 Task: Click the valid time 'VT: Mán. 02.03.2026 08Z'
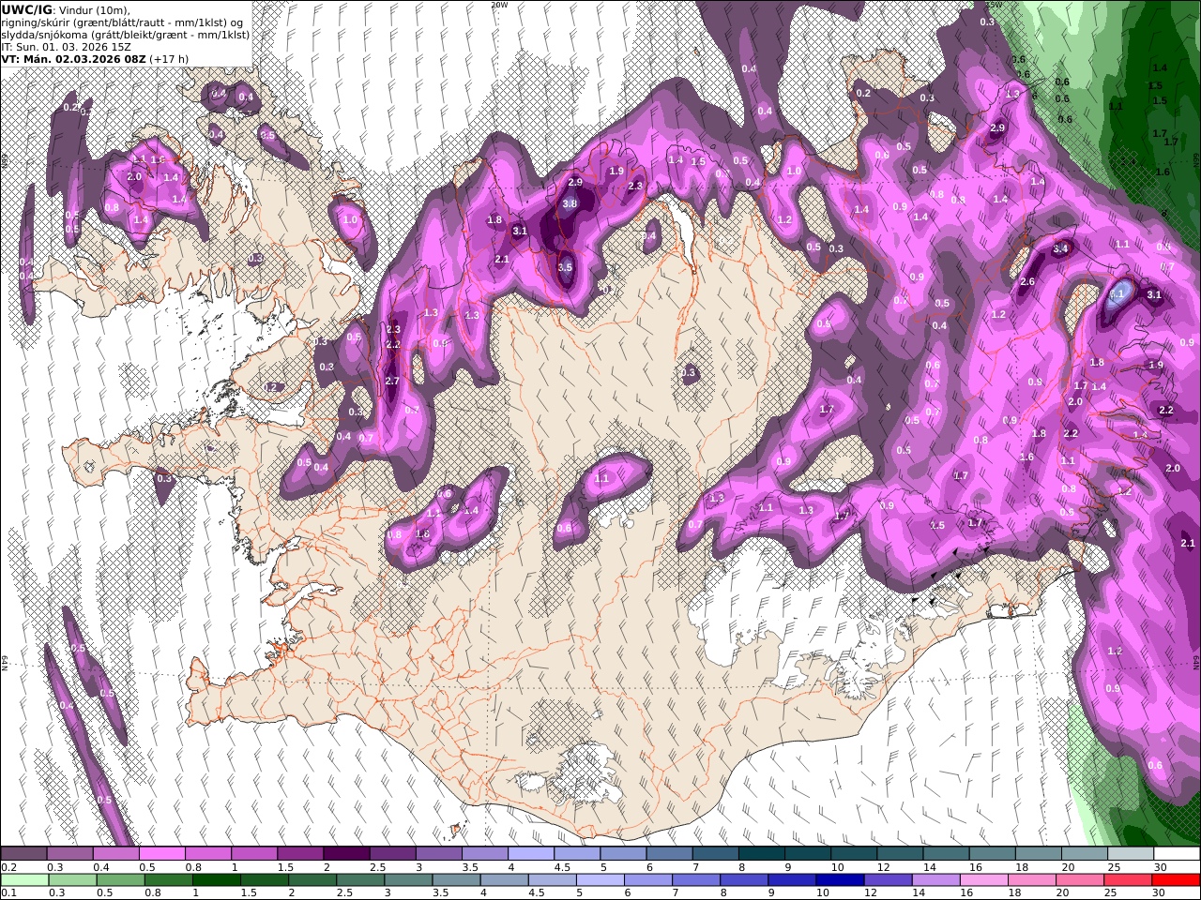72,58
